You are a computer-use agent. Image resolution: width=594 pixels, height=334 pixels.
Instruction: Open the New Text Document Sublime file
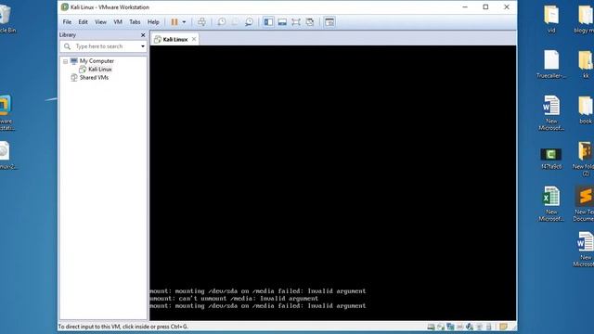584,203
